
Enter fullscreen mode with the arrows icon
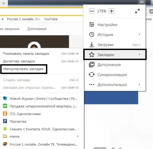137,11
